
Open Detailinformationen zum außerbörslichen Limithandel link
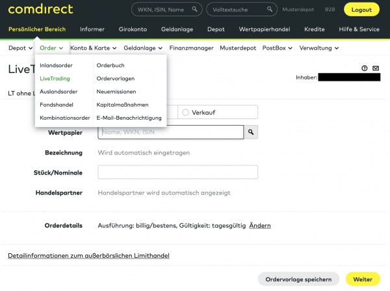click(x=88, y=256)
